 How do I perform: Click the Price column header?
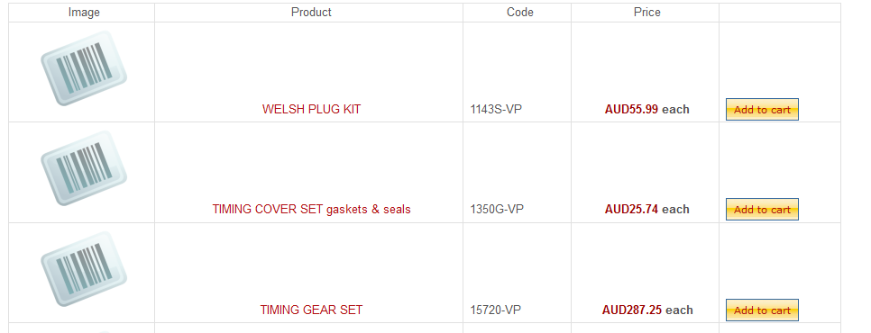[x=647, y=13]
